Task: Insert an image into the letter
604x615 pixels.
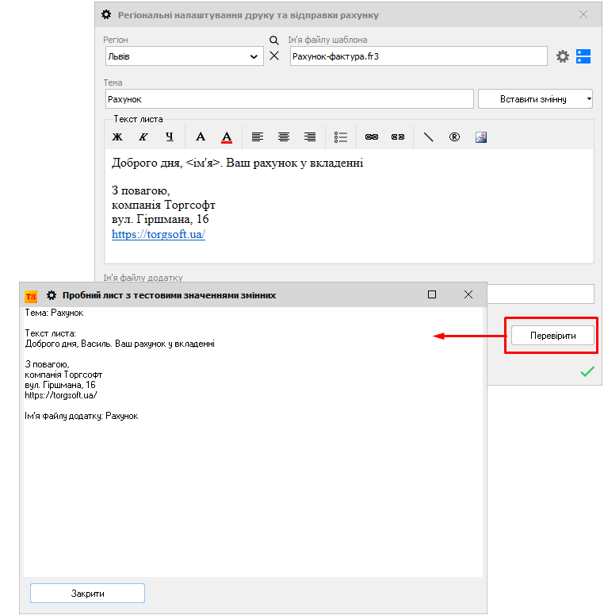Action: [x=480, y=136]
